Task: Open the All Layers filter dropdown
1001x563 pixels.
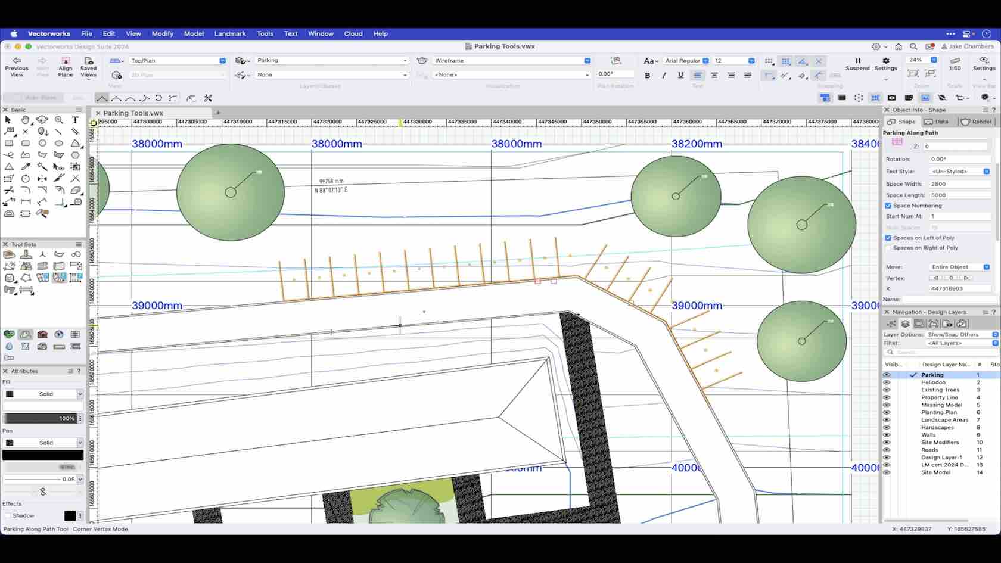Action: [962, 343]
